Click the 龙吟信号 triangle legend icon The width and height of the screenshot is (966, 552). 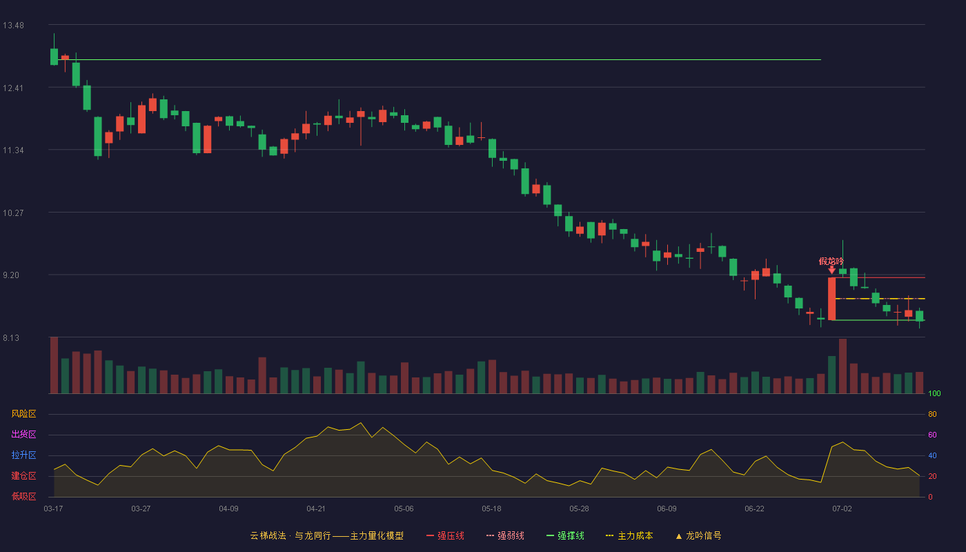point(678,536)
